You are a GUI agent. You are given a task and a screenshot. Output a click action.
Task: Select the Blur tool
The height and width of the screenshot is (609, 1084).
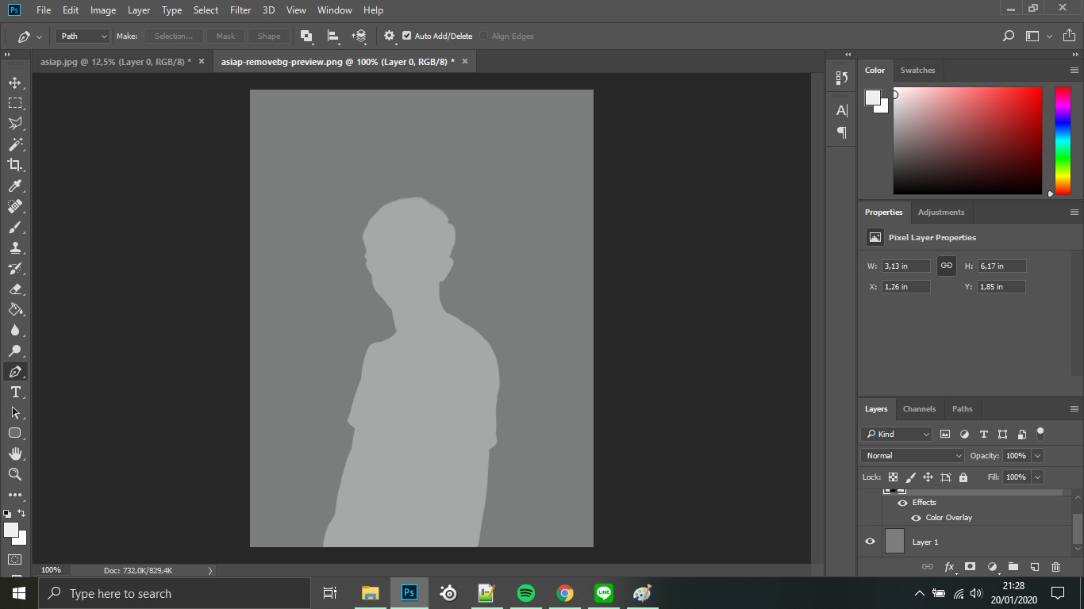[x=15, y=330]
